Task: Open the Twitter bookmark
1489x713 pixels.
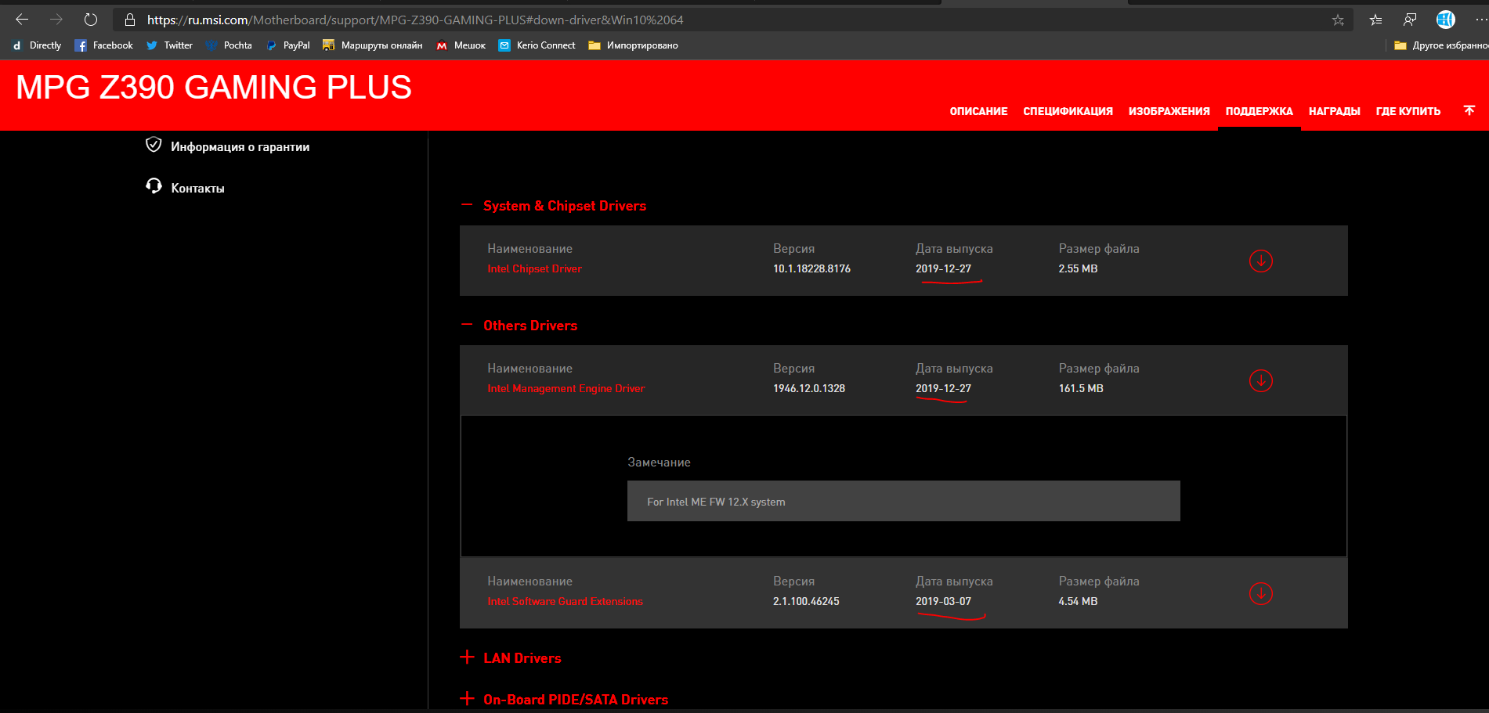Action: pyautogui.click(x=169, y=45)
